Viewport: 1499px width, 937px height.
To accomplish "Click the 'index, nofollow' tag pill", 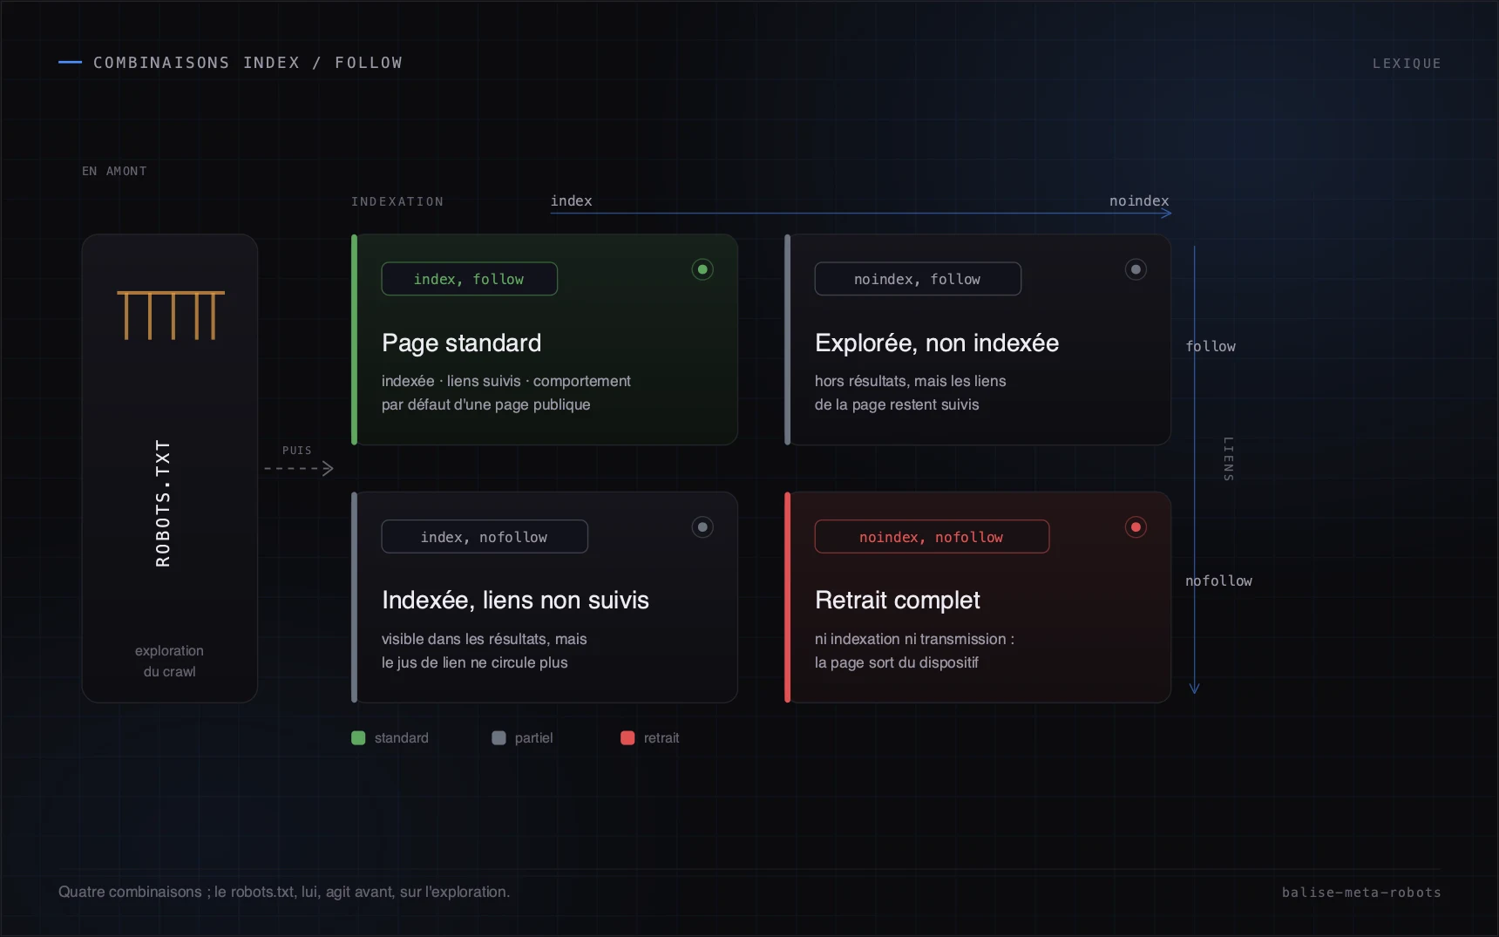I will (485, 537).
